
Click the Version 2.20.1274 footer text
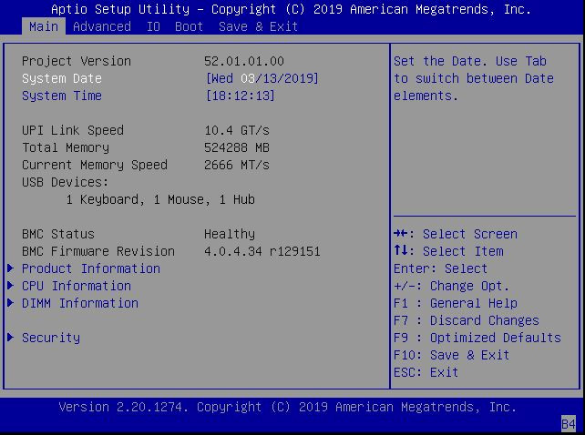click(x=288, y=407)
